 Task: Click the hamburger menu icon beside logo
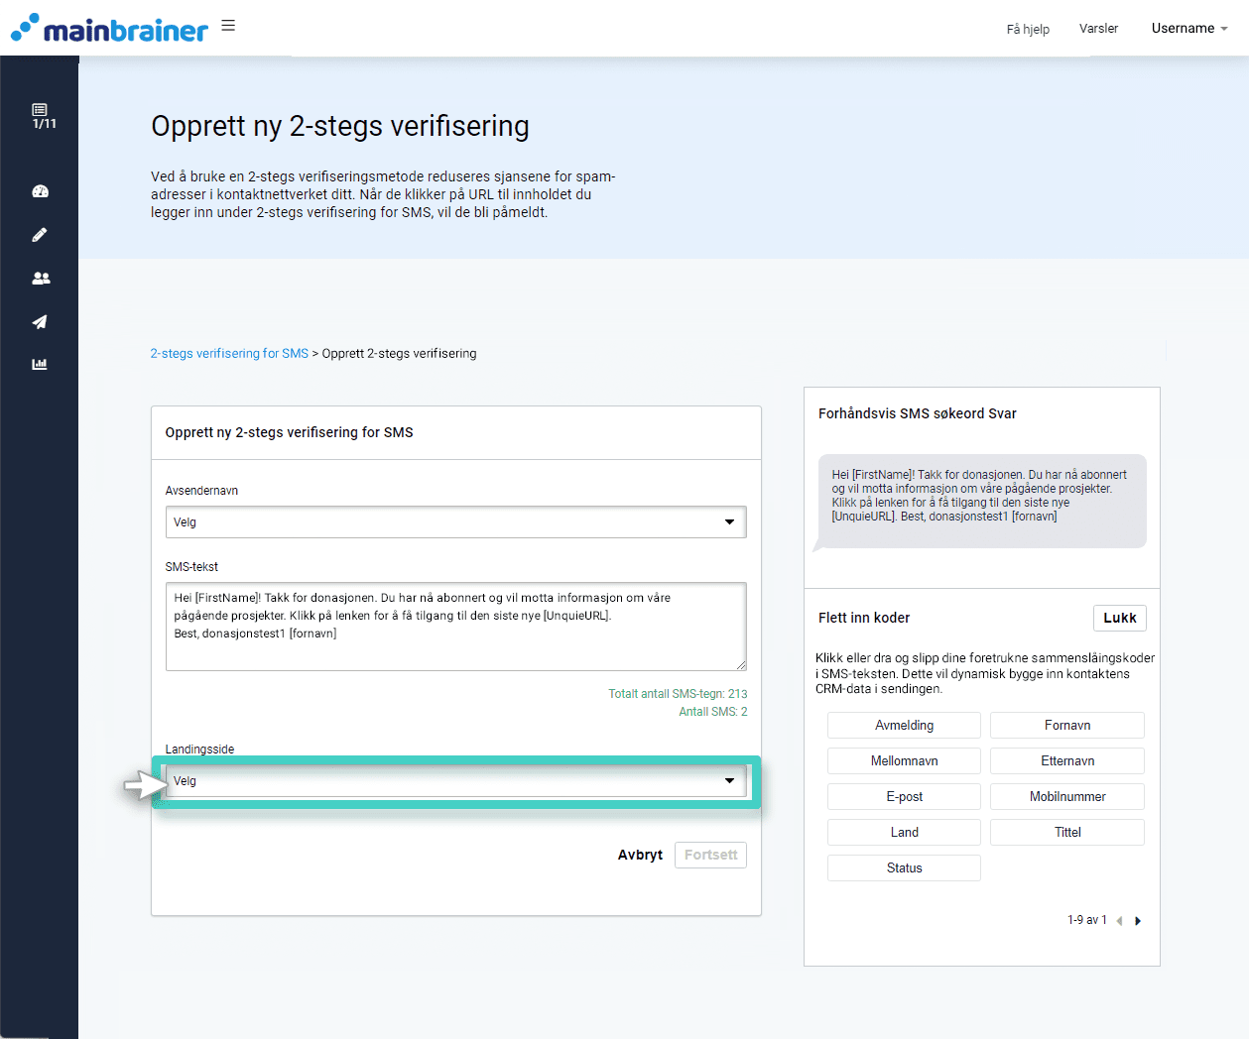[228, 26]
